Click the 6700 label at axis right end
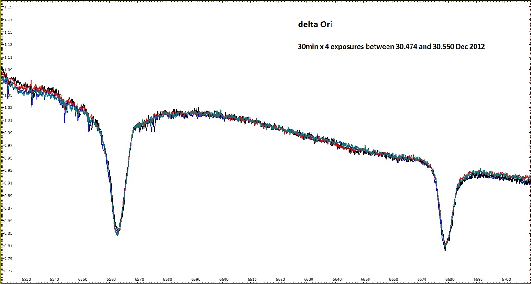Image resolution: width=531 pixels, height=284 pixels. (507, 280)
